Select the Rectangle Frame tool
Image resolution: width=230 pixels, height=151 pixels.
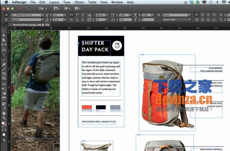tap(4, 74)
